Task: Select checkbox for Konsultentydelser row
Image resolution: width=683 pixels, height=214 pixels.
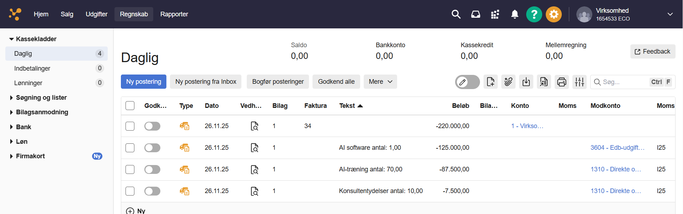Action: tap(130, 191)
